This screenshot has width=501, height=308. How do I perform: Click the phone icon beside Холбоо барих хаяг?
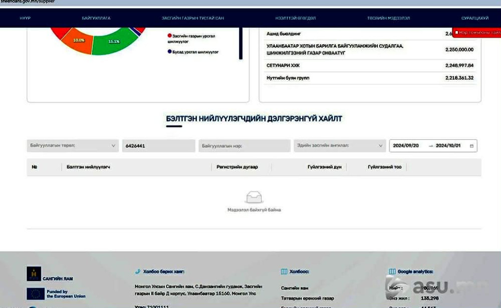138,271
